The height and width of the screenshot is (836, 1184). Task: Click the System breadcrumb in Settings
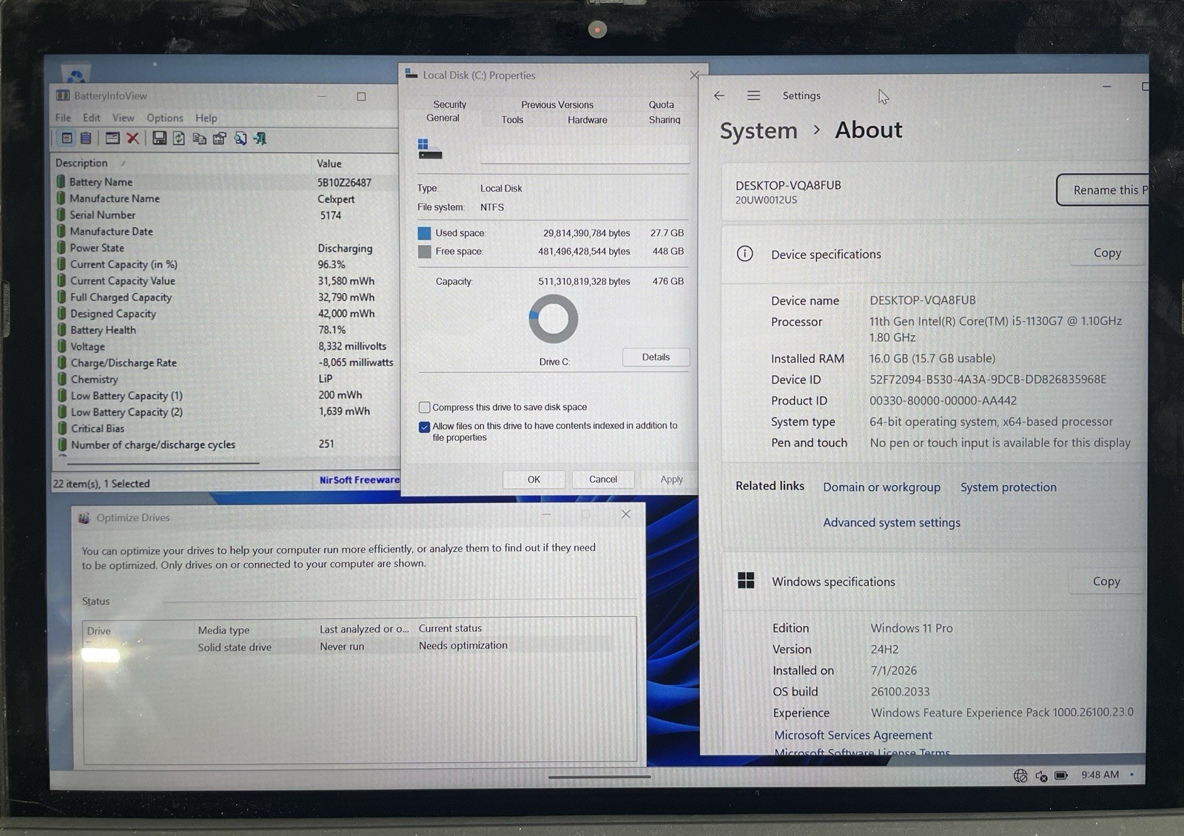[758, 131]
